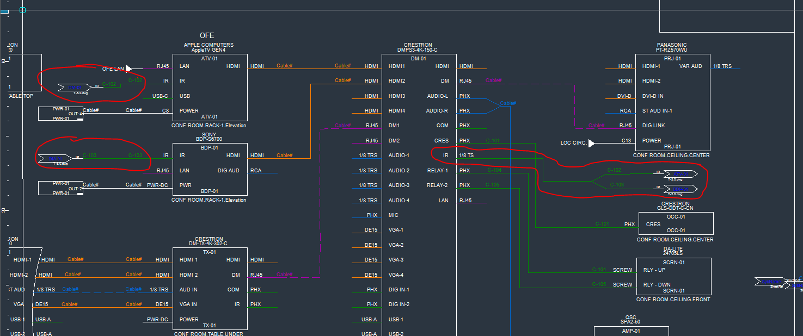Image resolution: width=803 pixels, height=336 pixels.
Task: Select the VGA IN port on TX-01
Action: (x=188, y=304)
